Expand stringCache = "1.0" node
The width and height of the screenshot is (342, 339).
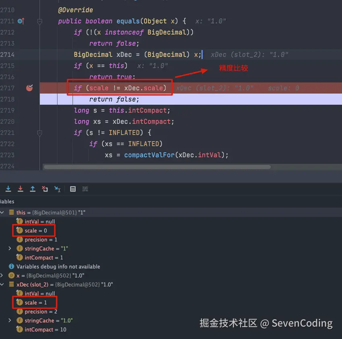(x=10, y=320)
